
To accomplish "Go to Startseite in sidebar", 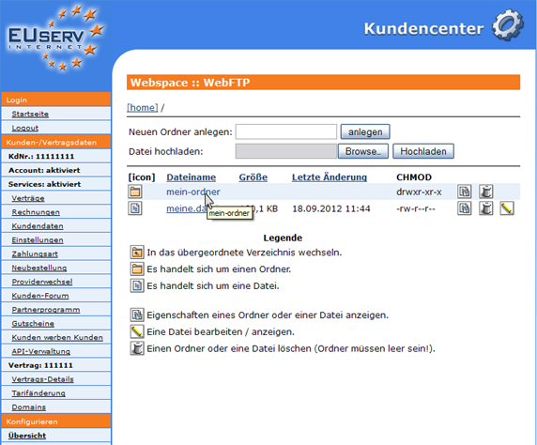I will click(30, 114).
